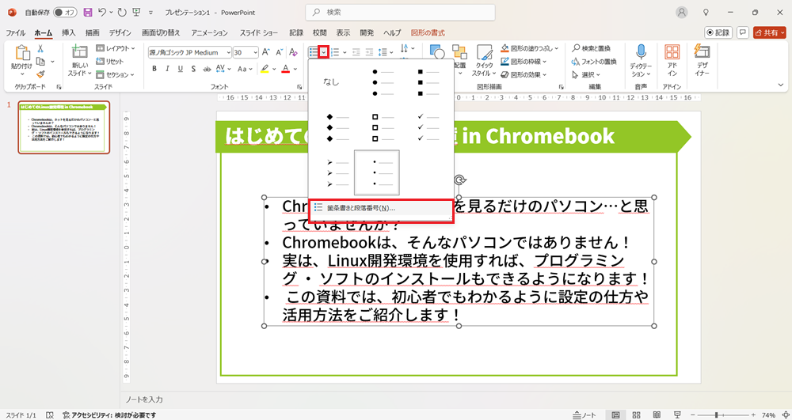Open 図形の塗りつぶし shape fill
The image size is (792, 420).
[x=529, y=48]
